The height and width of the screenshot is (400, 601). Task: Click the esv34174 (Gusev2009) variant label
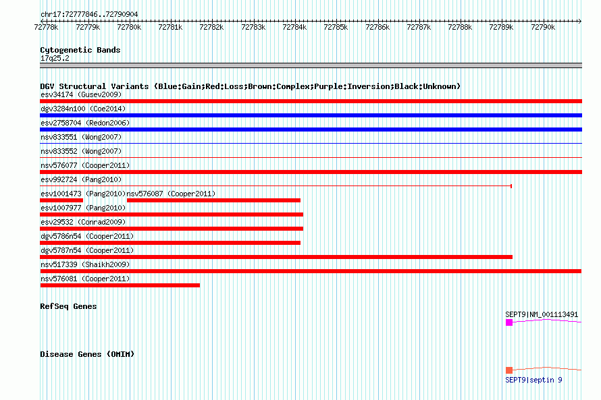click(81, 94)
